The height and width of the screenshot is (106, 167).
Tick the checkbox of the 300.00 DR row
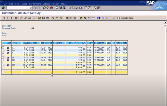tap(3, 57)
